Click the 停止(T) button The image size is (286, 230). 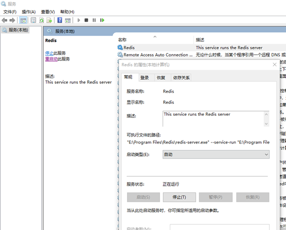click(179, 197)
